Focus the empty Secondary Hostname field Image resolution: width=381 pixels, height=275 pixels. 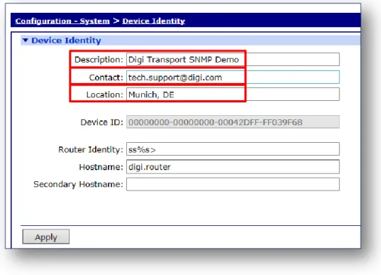(233, 184)
